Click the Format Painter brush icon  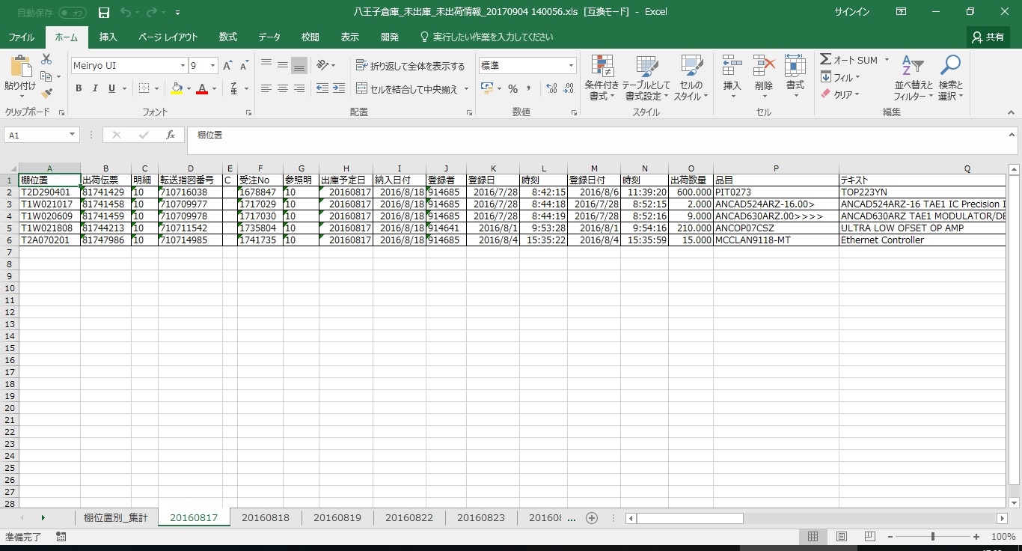[46, 94]
